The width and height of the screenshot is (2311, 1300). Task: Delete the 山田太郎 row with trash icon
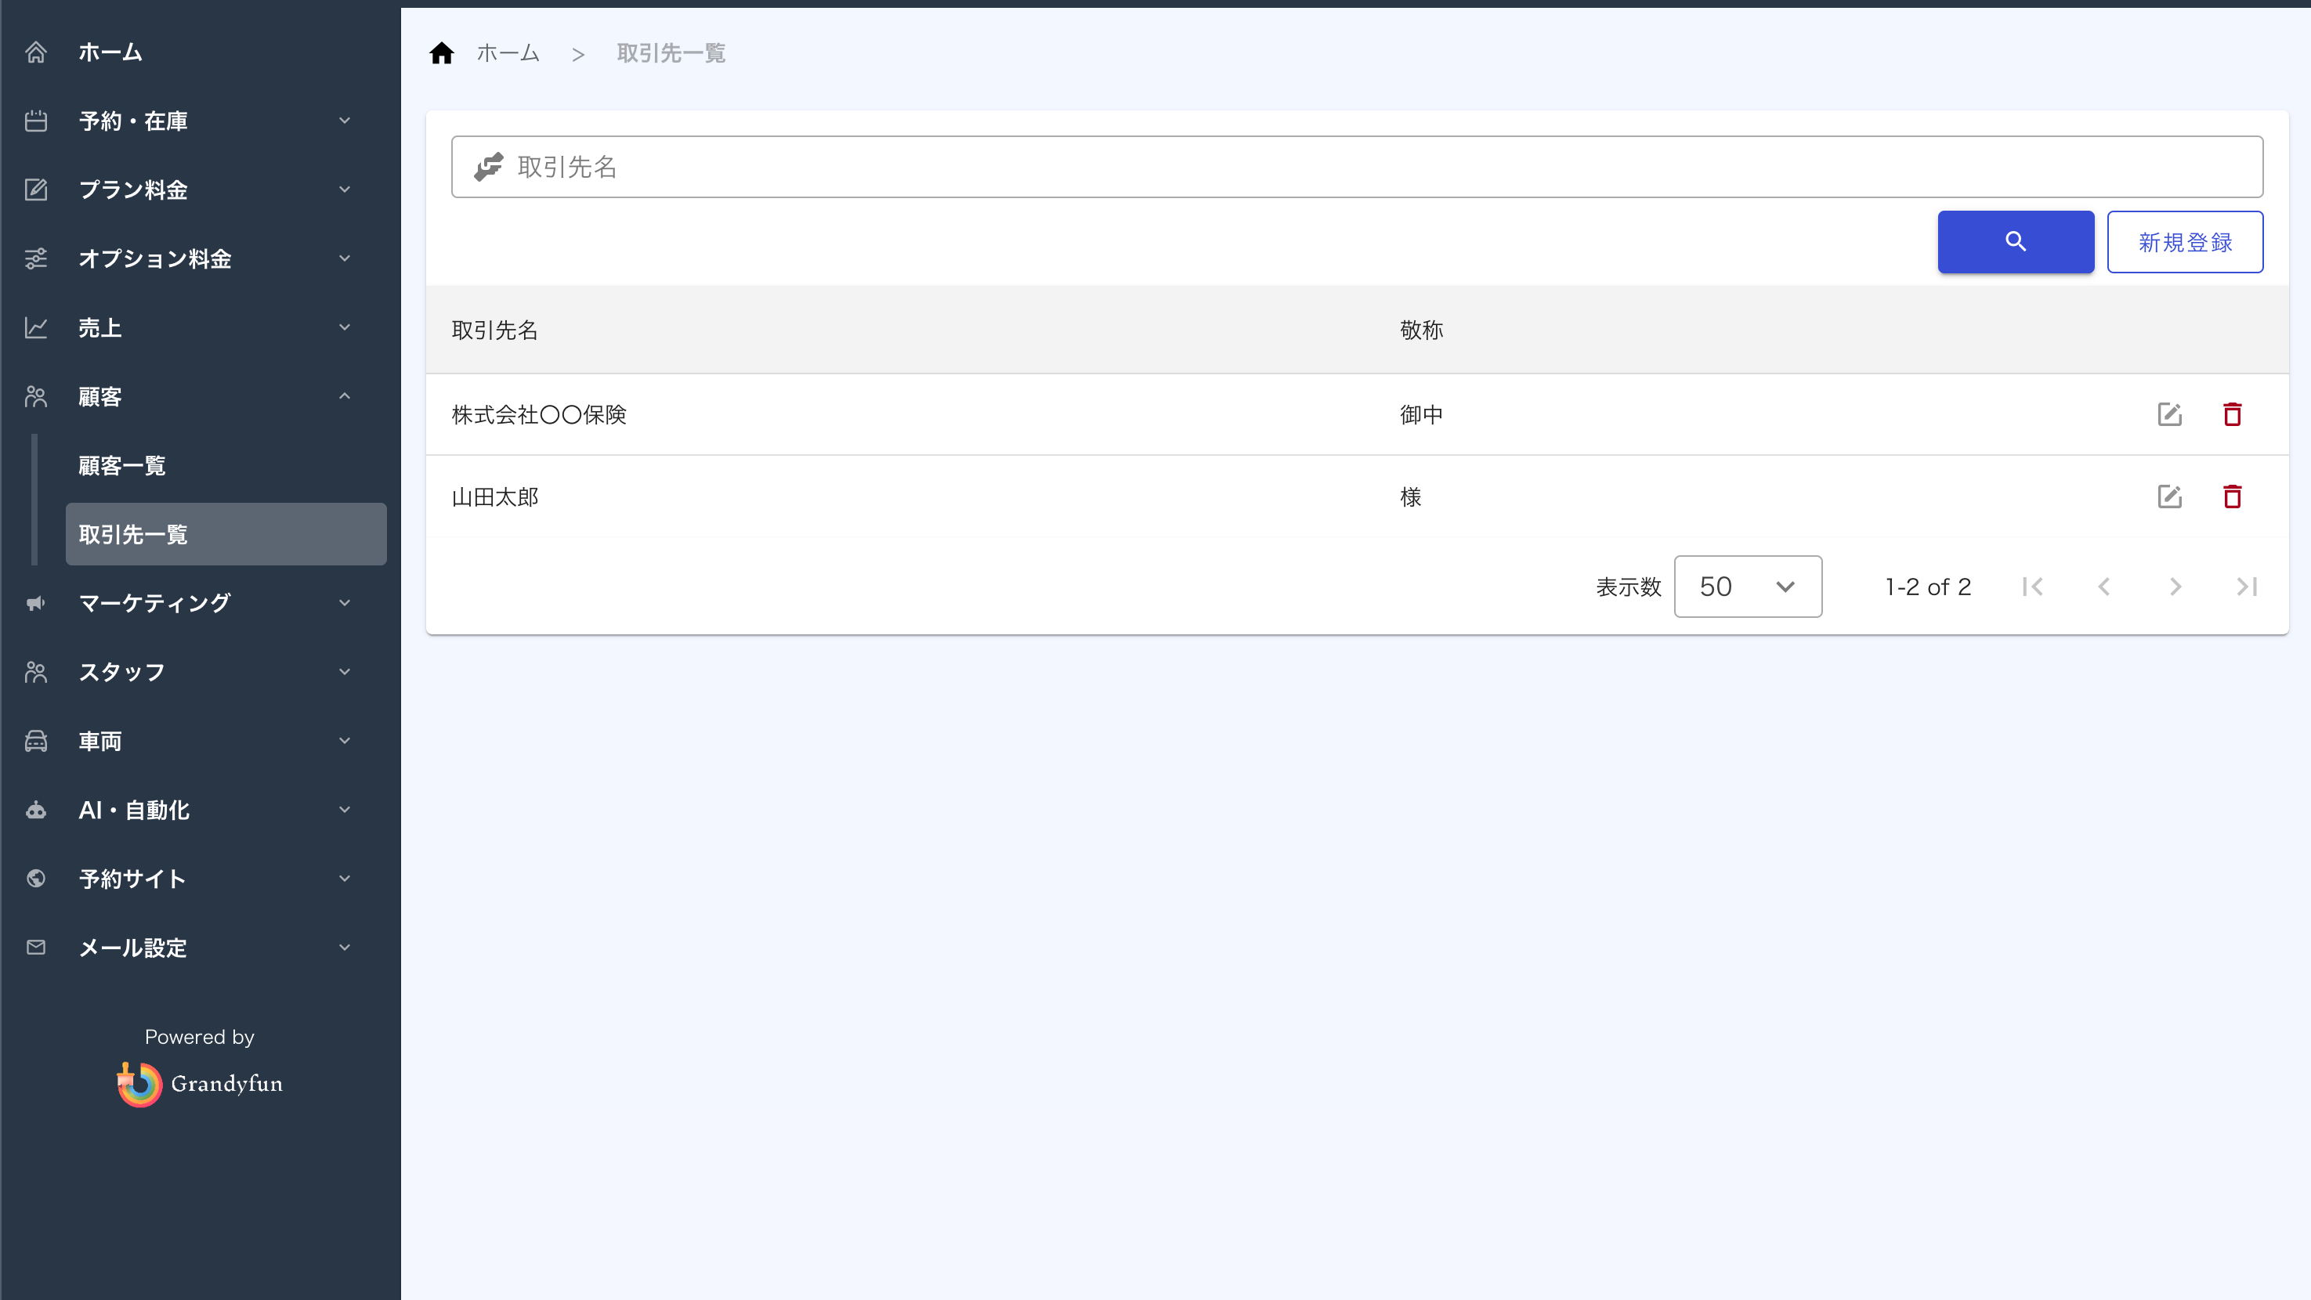tap(2232, 497)
